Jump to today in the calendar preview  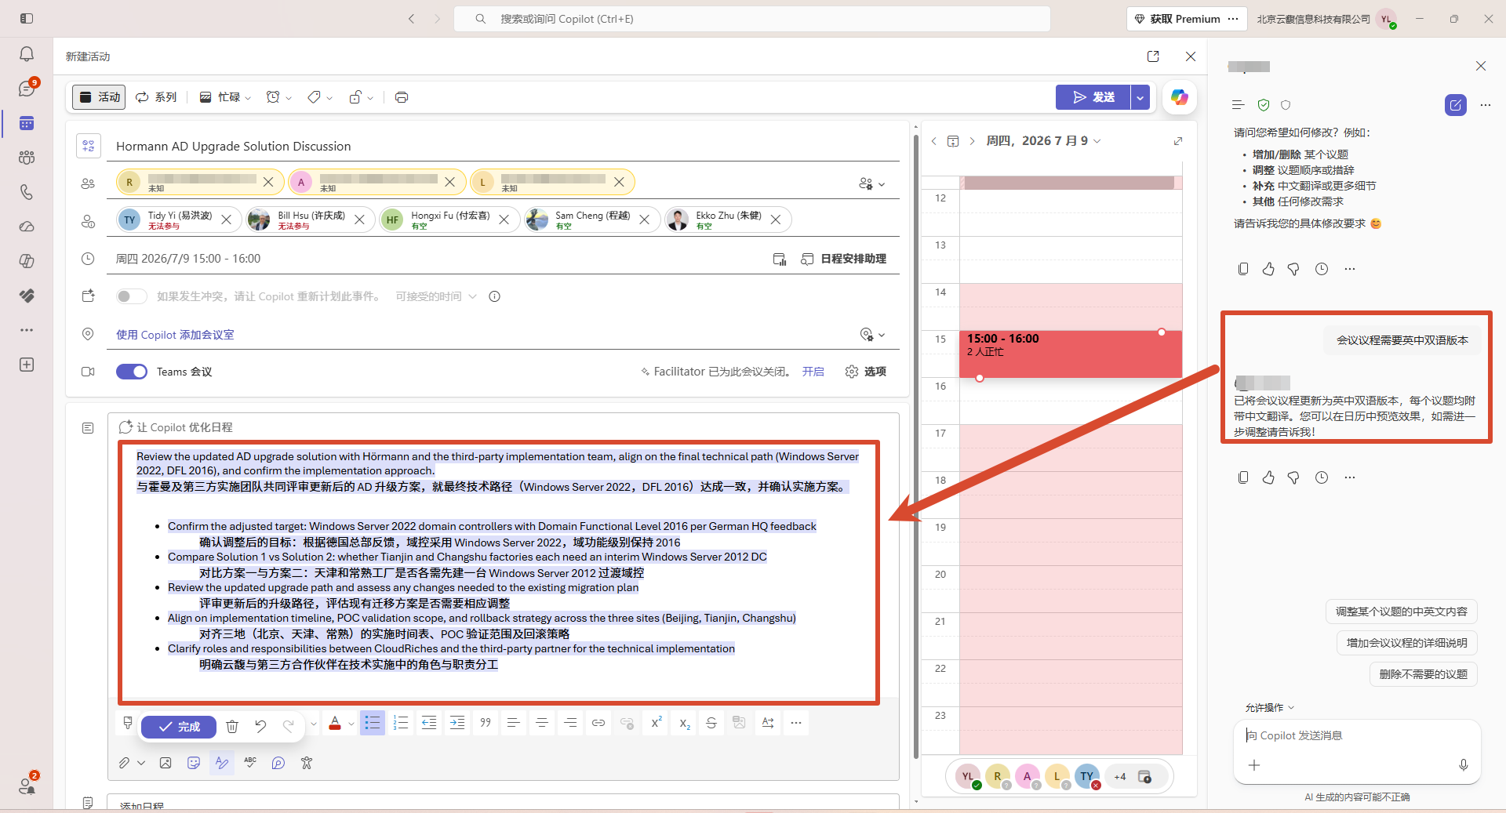pos(953,141)
